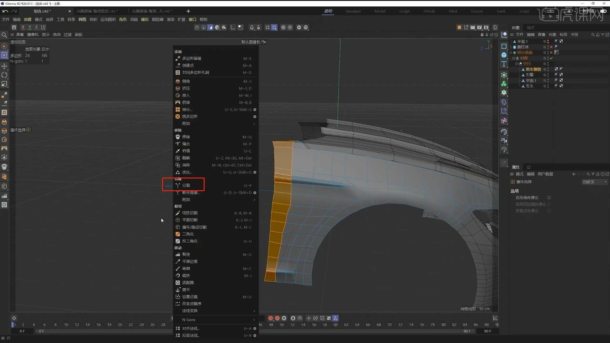610x343 pixels.
Task: Click the Cube primitive icon in right palette
Action: click(504, 55)
